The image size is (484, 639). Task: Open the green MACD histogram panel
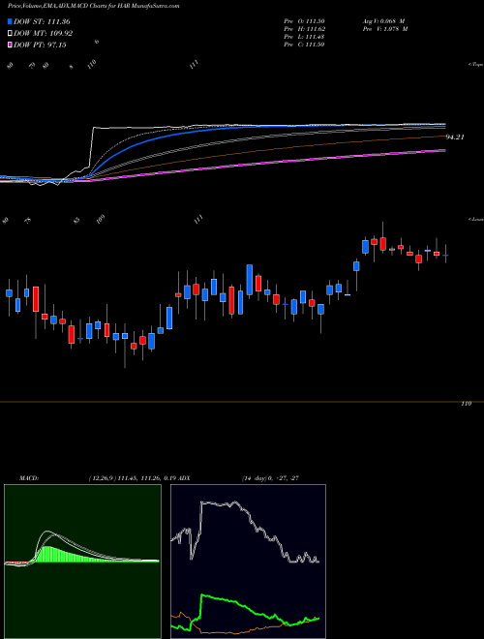[x=82, y=562]
